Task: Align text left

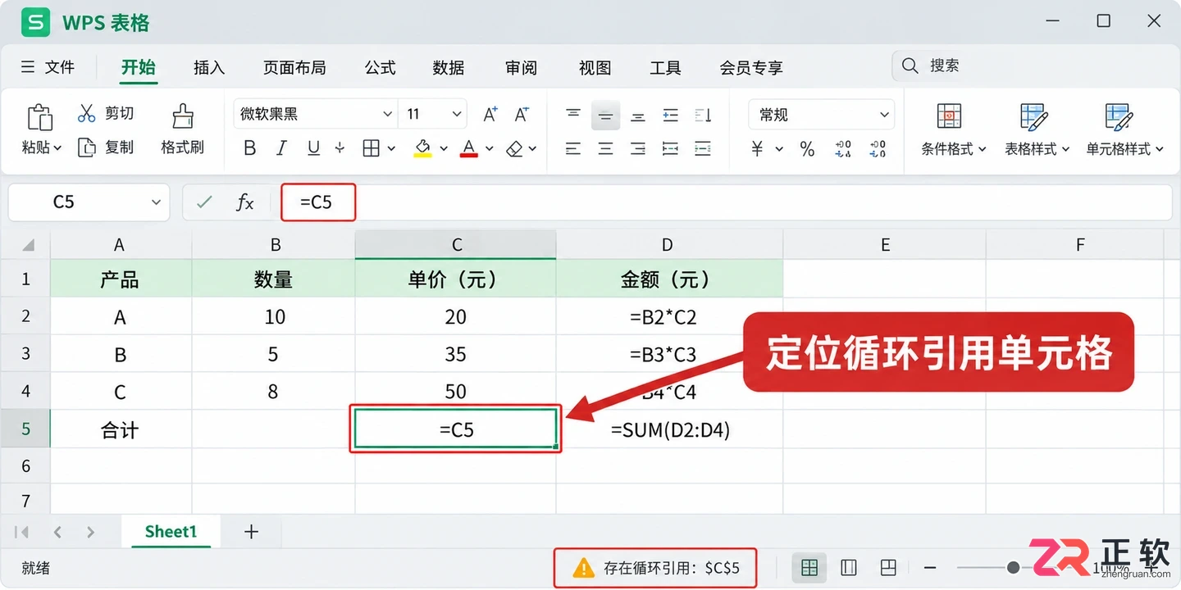Action: tap(573, 148)
